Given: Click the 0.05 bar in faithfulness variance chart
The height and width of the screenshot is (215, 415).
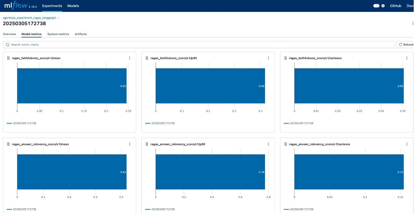Looking at the screenshot, I should click(349, 86).
